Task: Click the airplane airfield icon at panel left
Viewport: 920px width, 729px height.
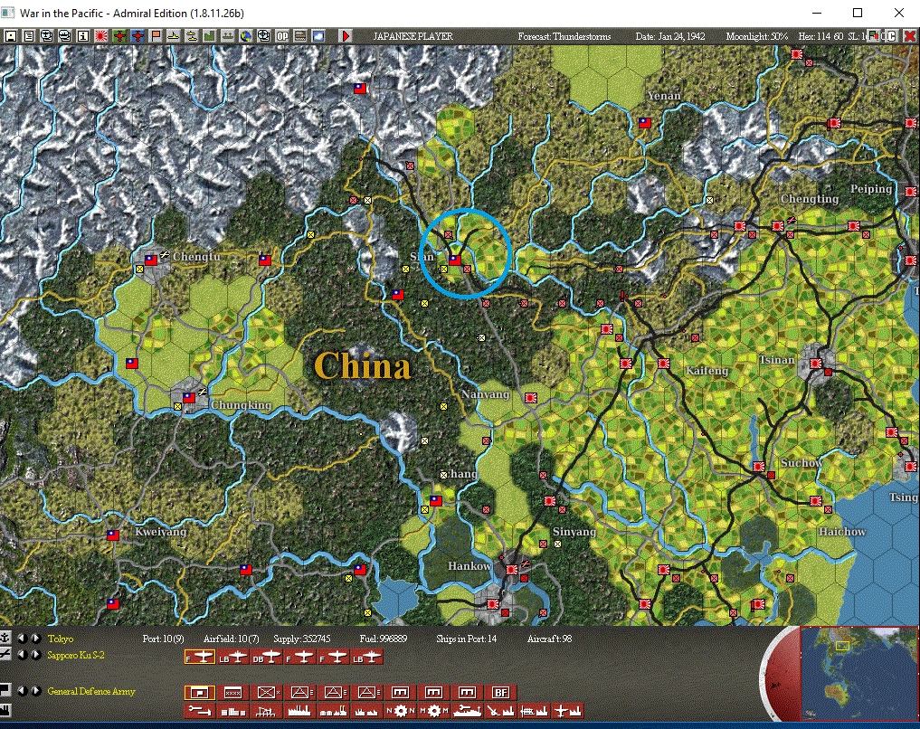Action: pos(5,654)
